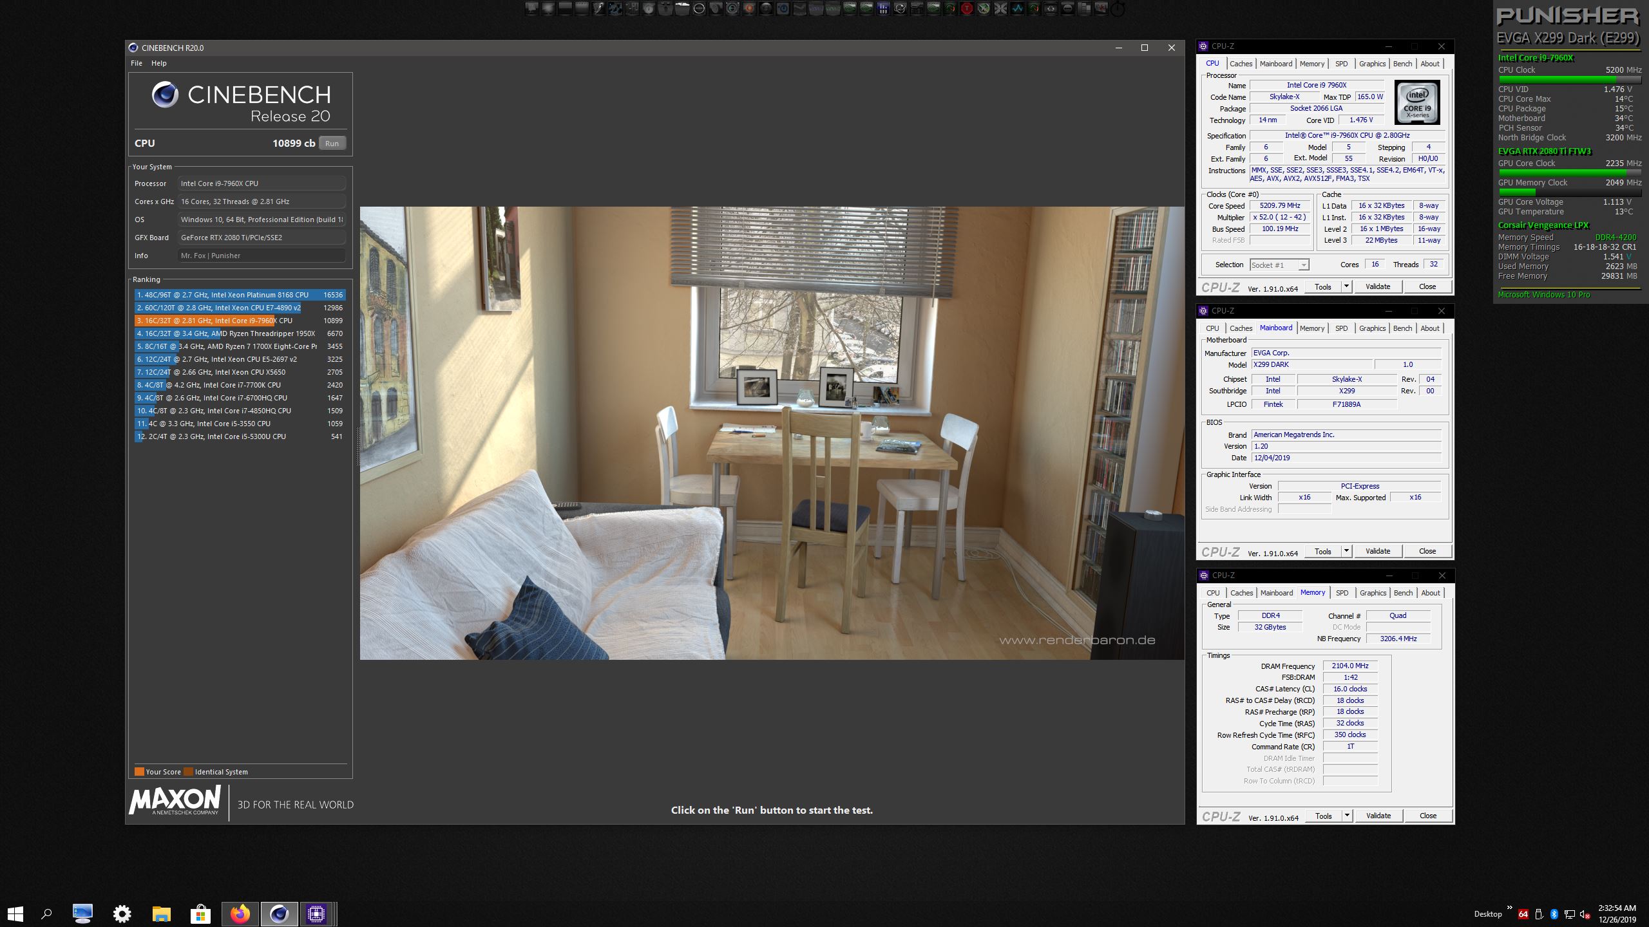Open the Cinebench Help menu
This screenshot has height=927, width=1649.
(x=158, y=63)
